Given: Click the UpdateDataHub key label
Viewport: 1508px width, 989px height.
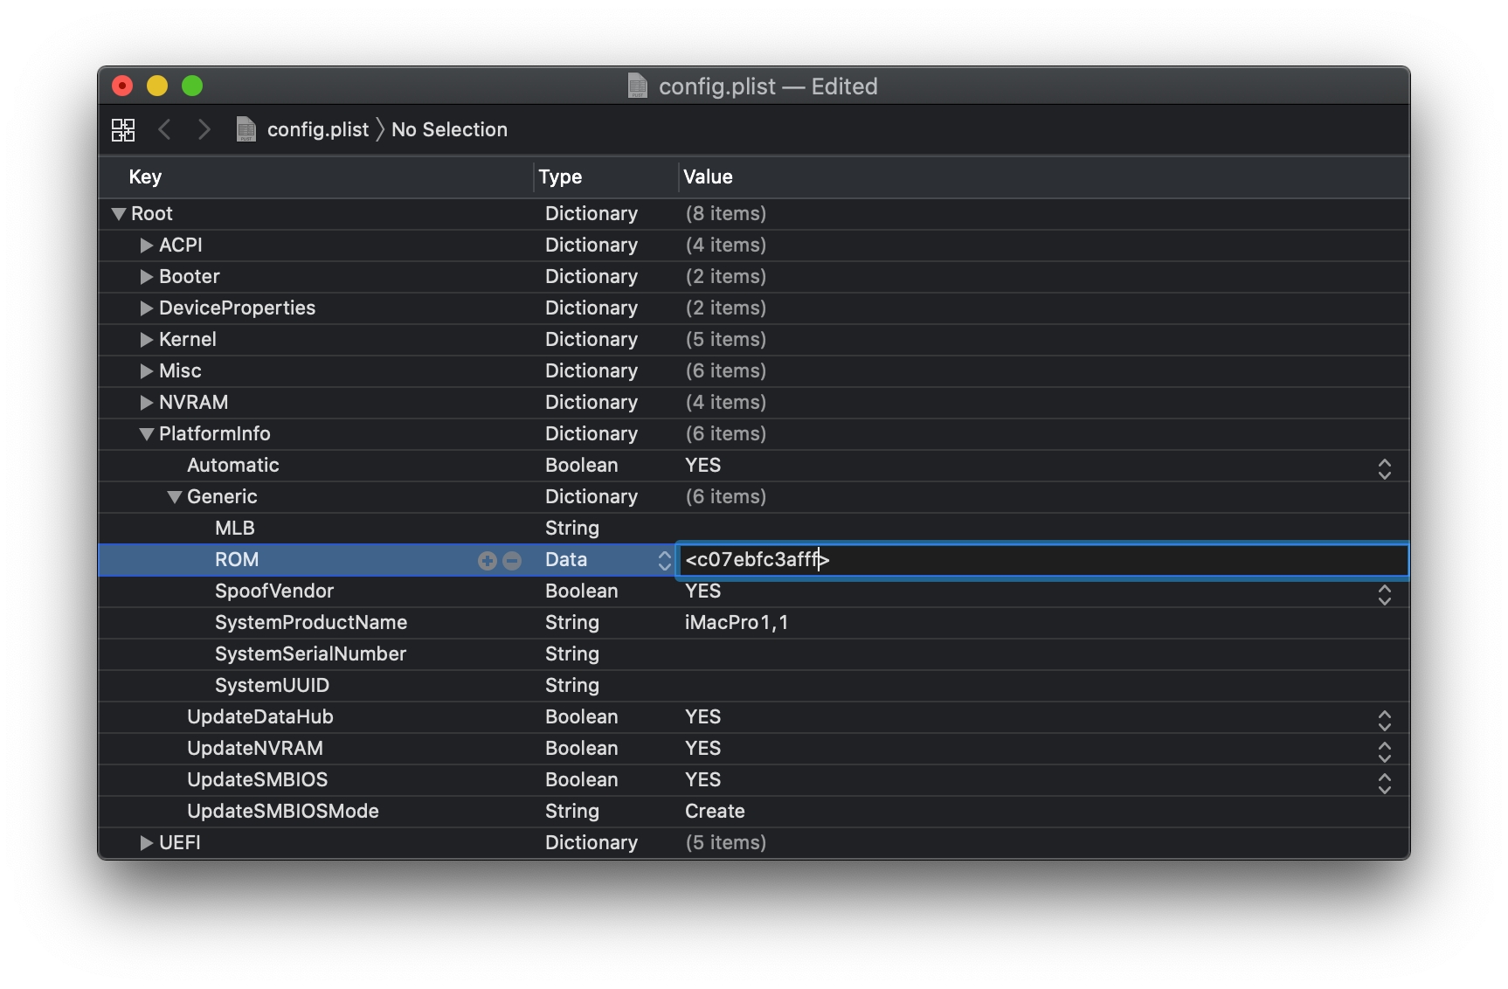Looking at the screenshot, I should point(260,716).
